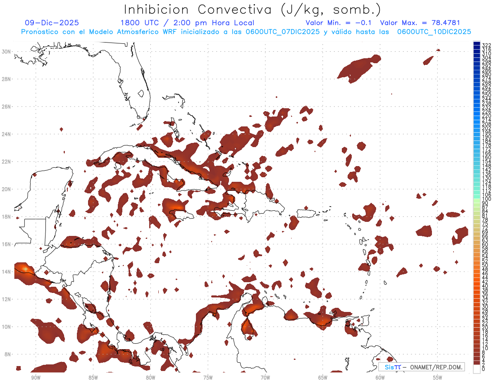496x383 pixels.
Task: Click the title 'Inhibicion Convectiva (J/kg, somb.)'
Action: click(x=253, y=10)
